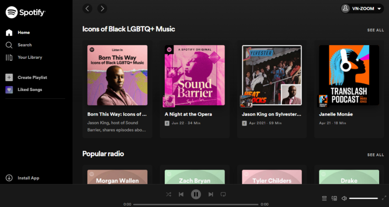Skip to next track

[x=210, y=194]
